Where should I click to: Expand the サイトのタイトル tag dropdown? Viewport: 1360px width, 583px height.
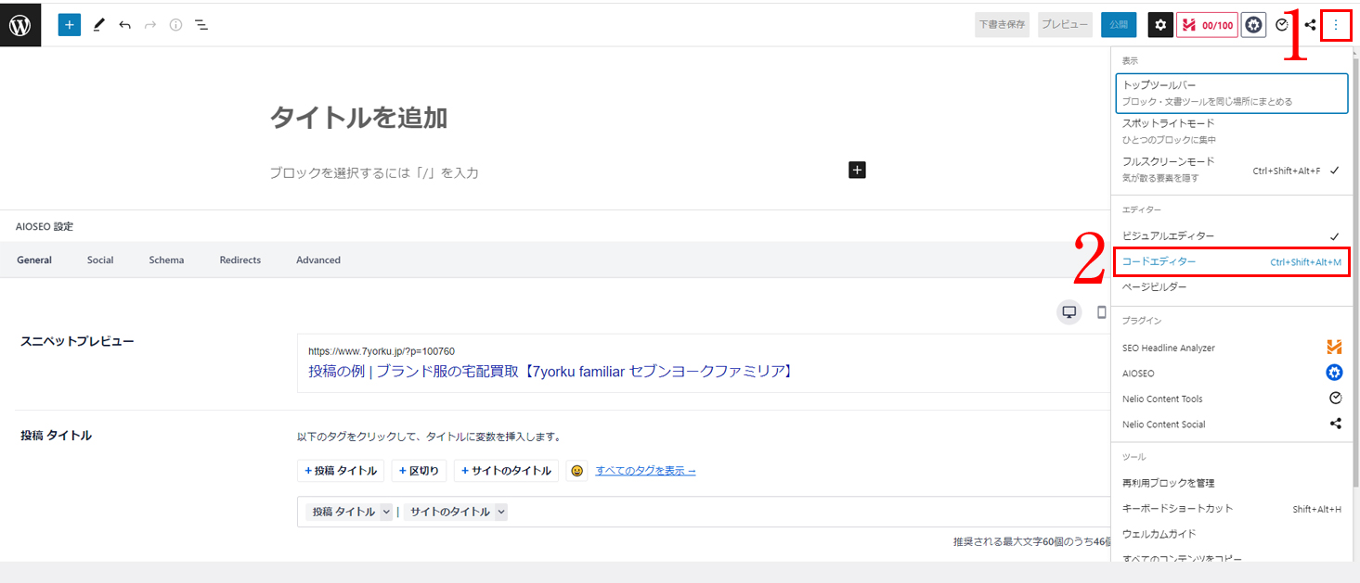click(x=501, y=512)
